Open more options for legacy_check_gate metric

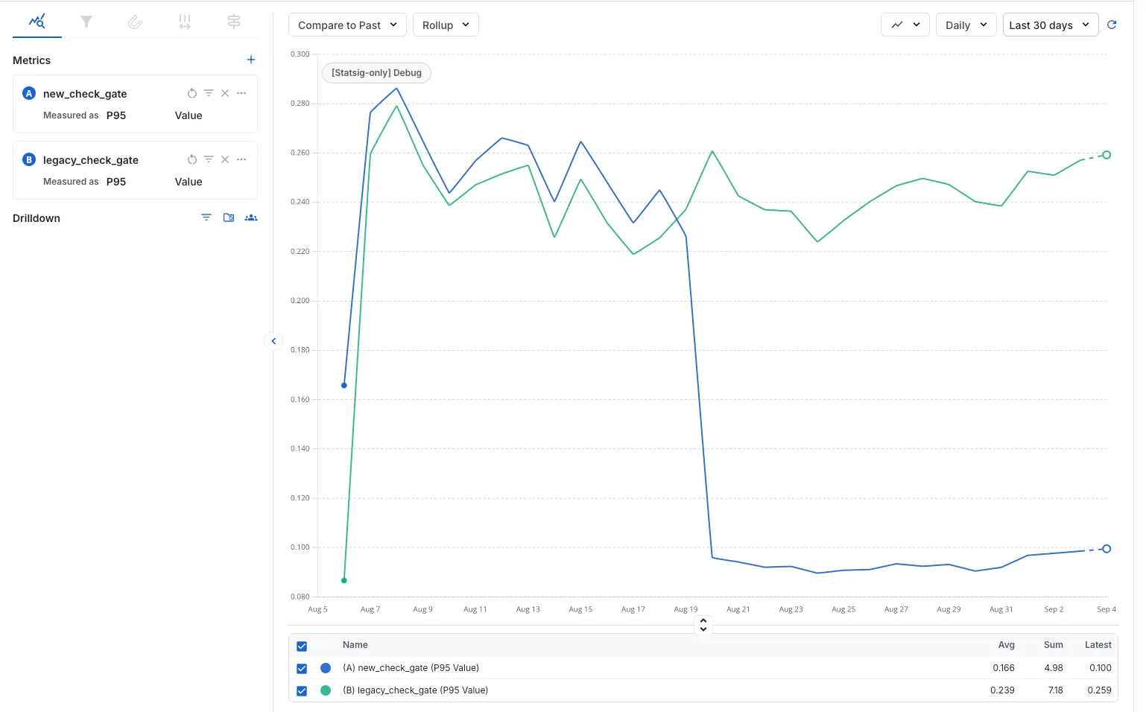point(241,159)
